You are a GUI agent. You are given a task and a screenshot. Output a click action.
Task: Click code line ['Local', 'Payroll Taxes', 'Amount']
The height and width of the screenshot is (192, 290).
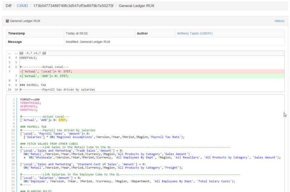click(x=55, y=134)
